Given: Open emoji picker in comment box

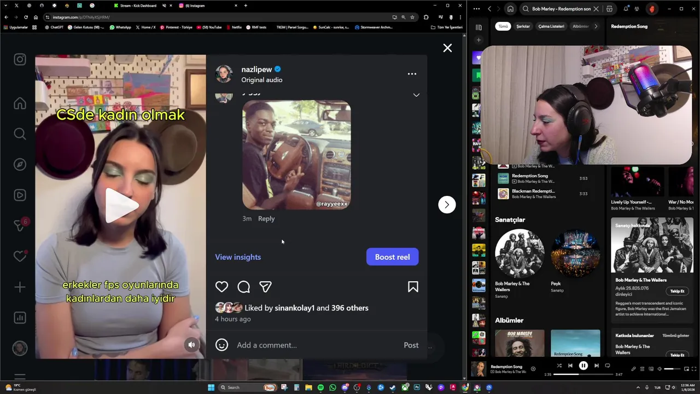Looking at the screenshot, I should click(221, 345).
